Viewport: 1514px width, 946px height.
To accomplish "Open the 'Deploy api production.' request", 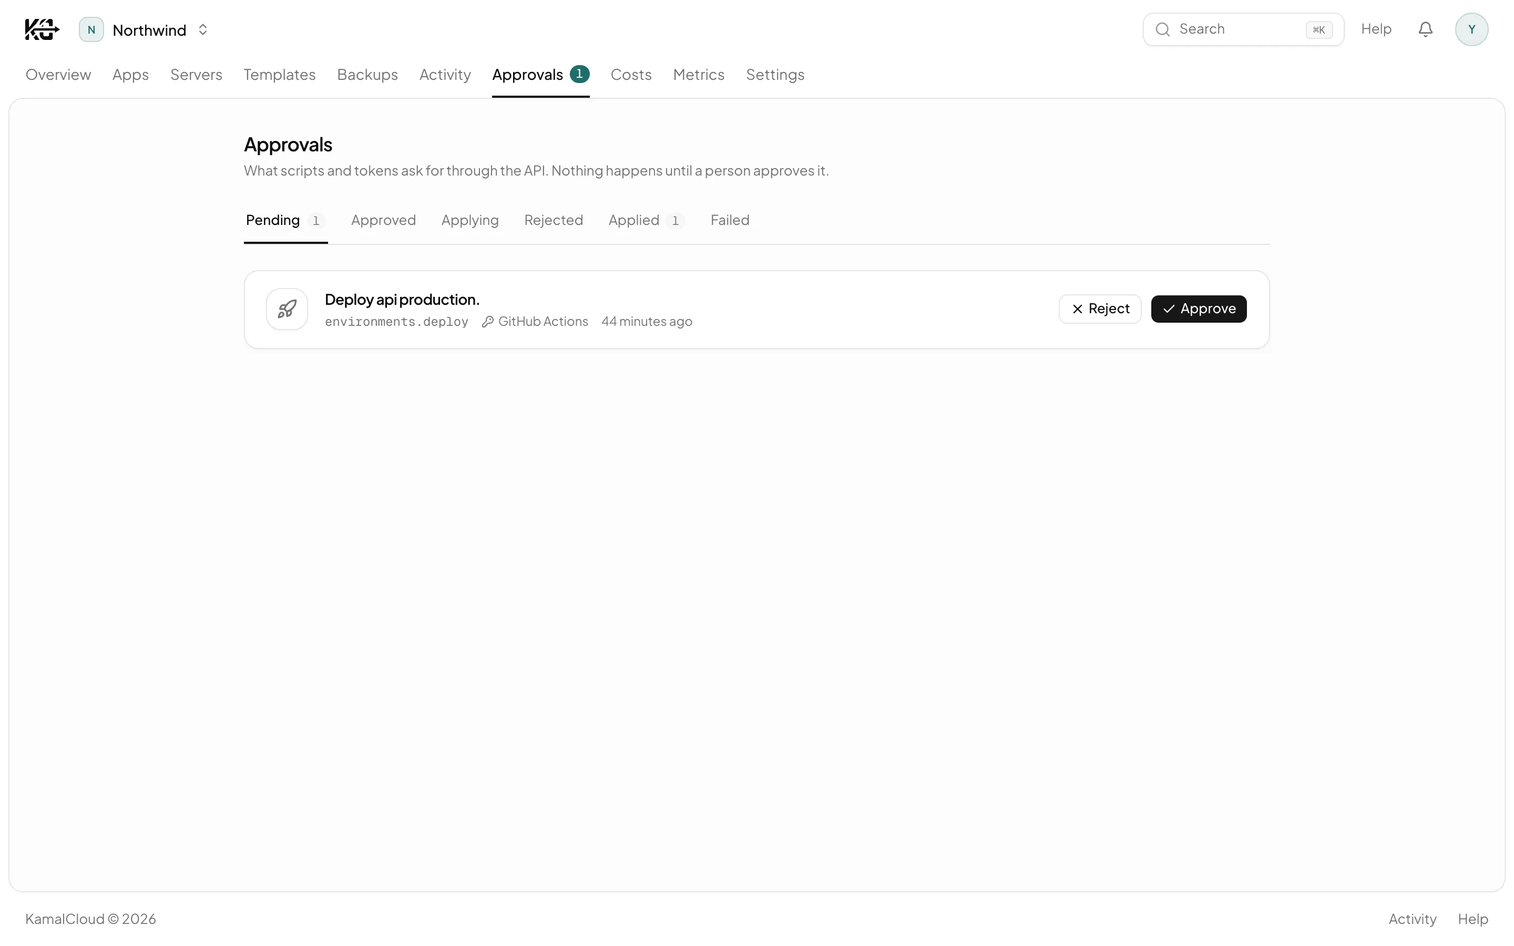I will pyautogui.click(x=402, y=300).
